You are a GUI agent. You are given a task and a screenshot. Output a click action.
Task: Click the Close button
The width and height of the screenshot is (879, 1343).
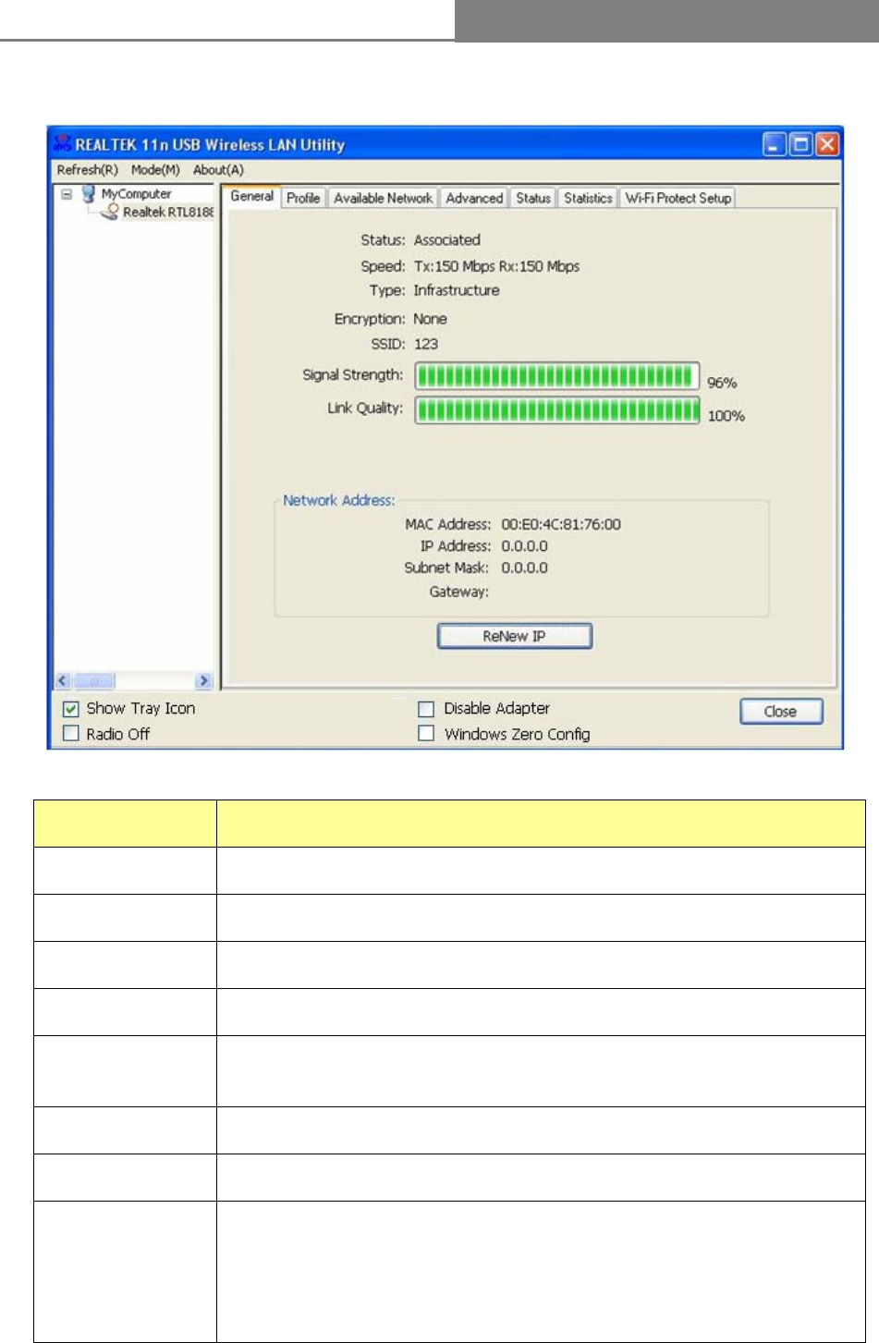tap(781, 711)
